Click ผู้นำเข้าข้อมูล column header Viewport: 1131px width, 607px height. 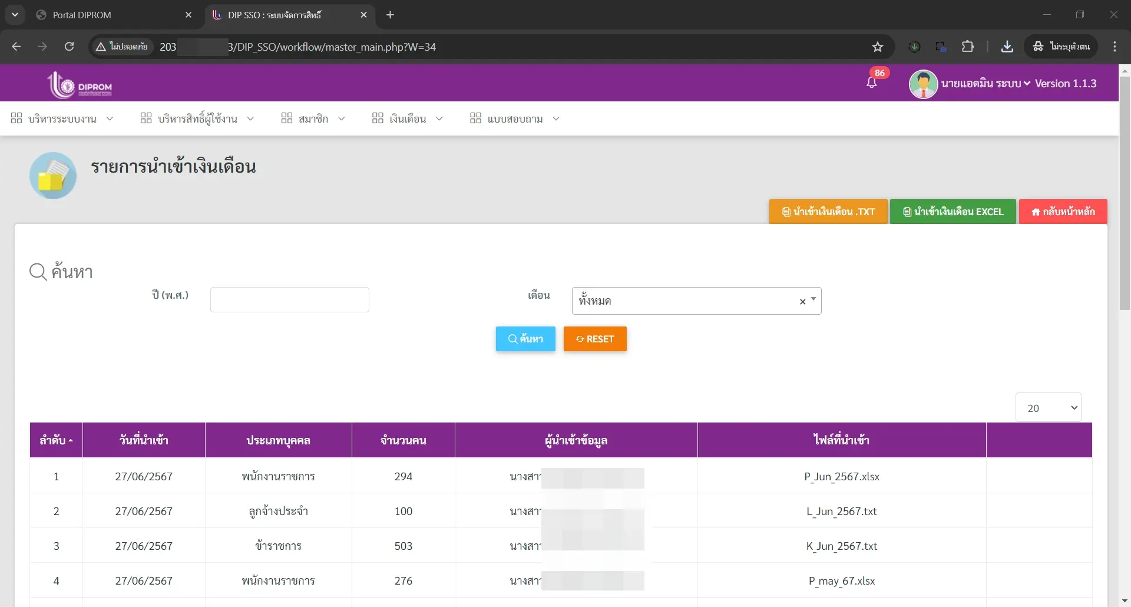click(576, 440)
